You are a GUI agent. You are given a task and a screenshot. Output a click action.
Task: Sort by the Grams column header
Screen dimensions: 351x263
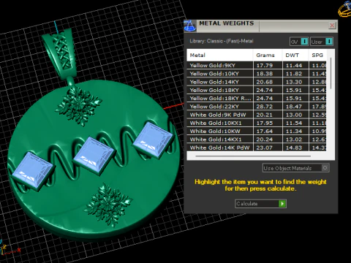tap(268, 56)
